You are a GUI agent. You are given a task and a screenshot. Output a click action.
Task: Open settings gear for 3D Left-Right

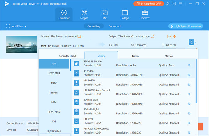pyautogui.click(x=189, y=113)
